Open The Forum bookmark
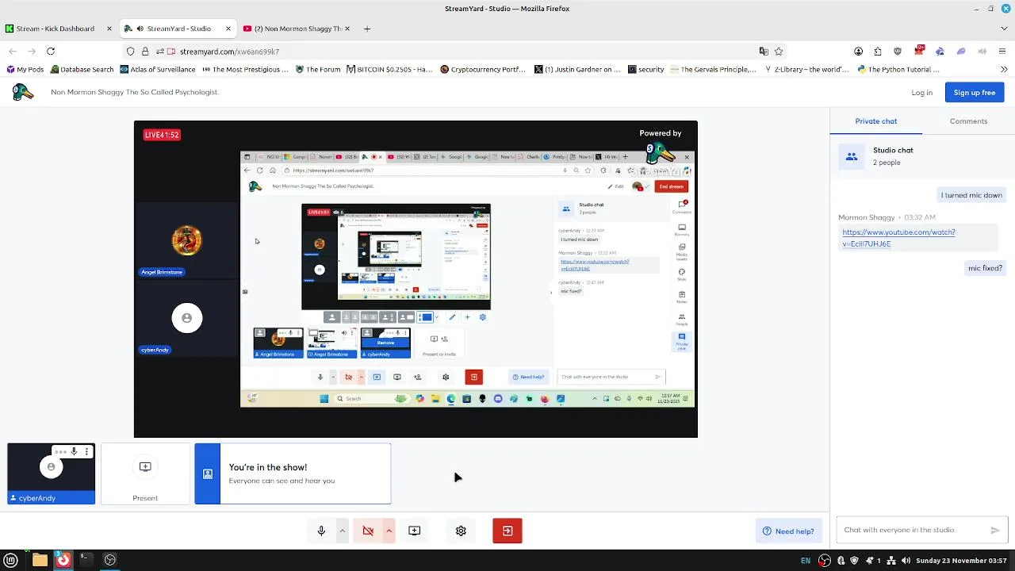The width and height of the screenshot is (1015, 571). click(x=317, y=70)
